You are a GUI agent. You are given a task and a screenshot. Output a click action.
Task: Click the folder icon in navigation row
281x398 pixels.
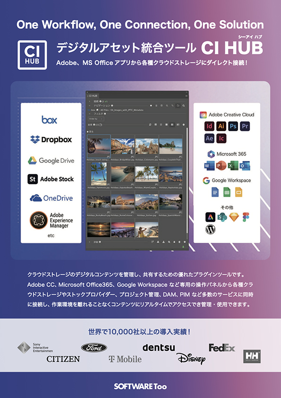click(x=178, y=106)
